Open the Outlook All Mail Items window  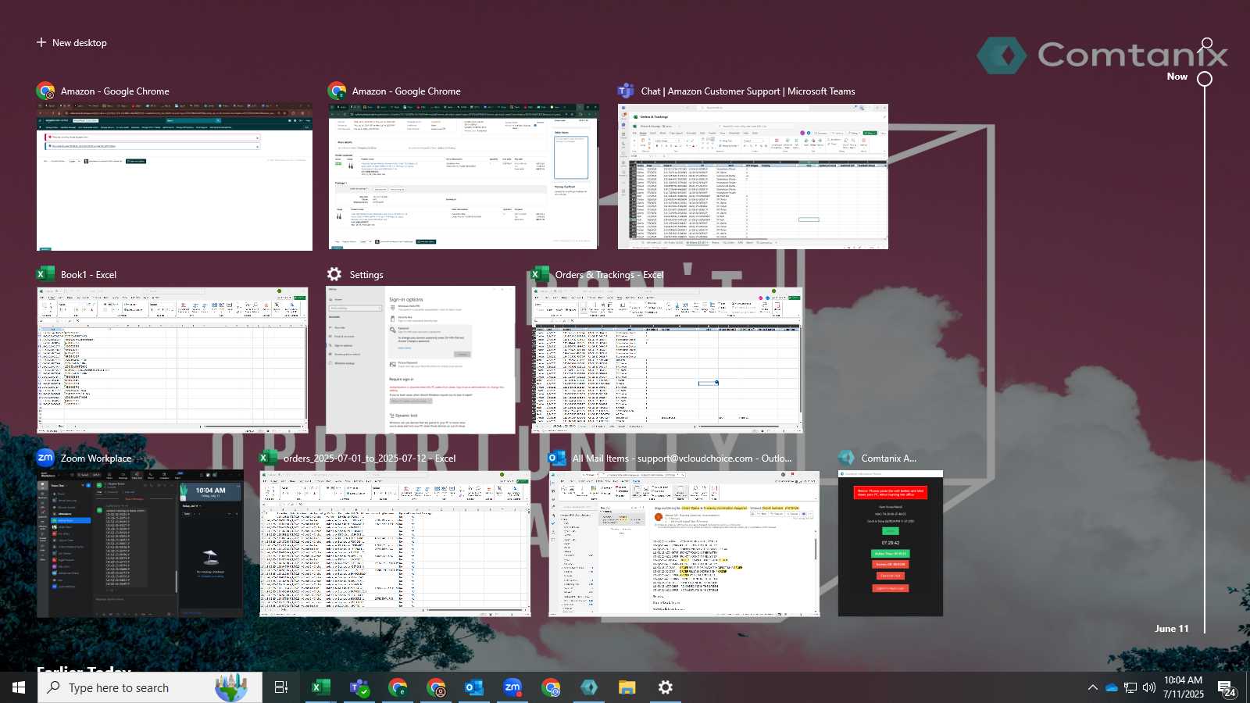[x=684, y=544]
